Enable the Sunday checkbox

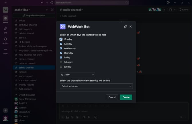pos(61,67)
